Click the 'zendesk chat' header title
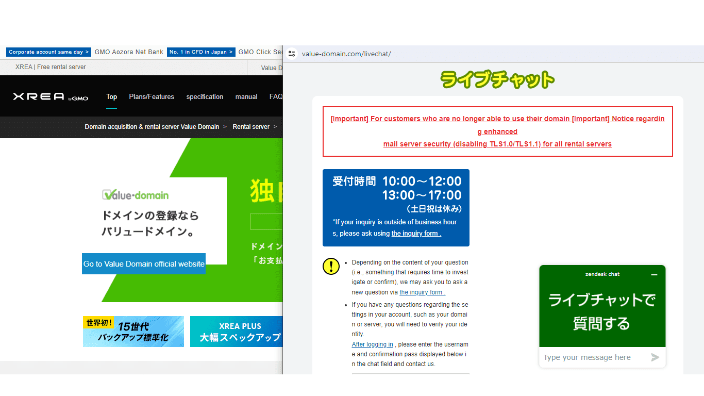The width and height of the screenshot is (704, 396). pos(602,274)
